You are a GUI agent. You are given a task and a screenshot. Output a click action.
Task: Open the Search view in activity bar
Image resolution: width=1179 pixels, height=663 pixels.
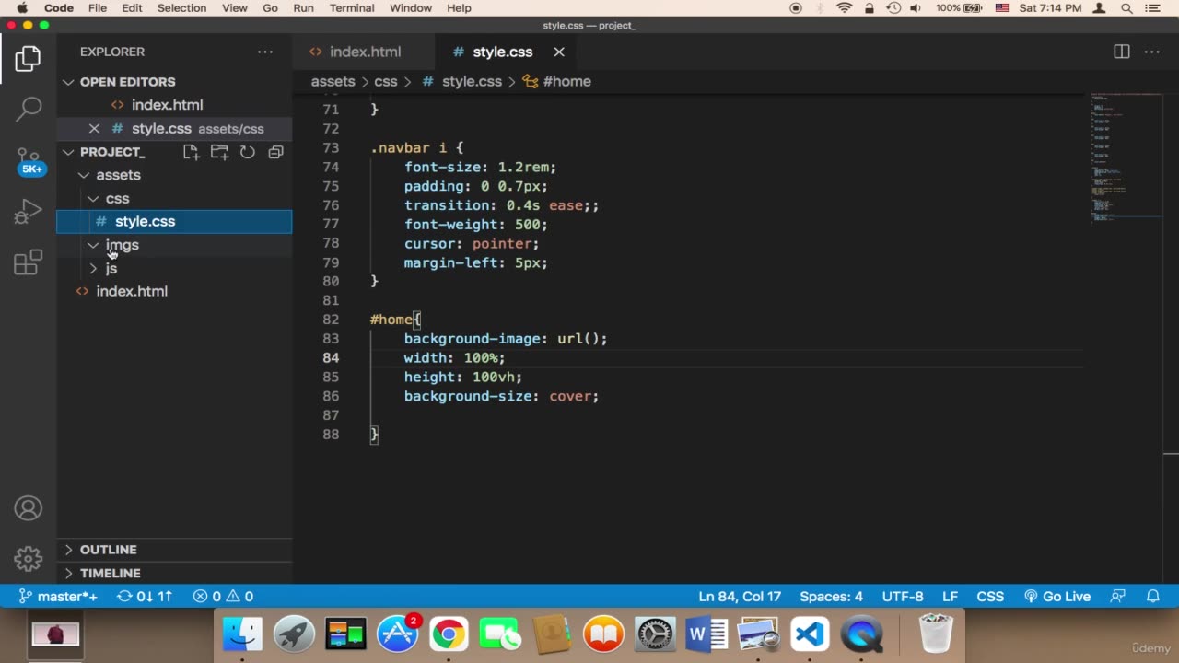pyautogui.click(x=29, y=109)
